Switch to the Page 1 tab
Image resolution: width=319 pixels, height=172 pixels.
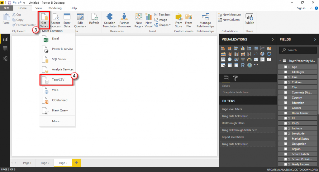tap(27, 163)
